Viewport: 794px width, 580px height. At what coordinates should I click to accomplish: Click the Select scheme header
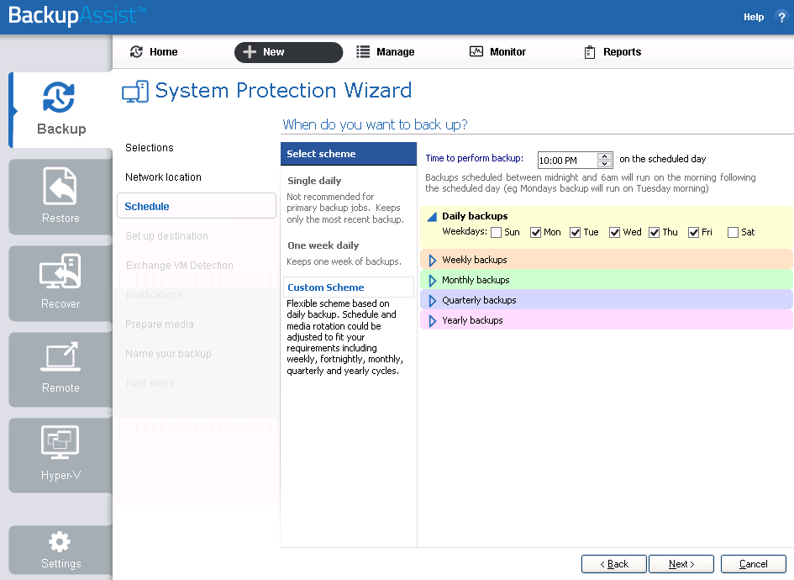pos(349,154)
